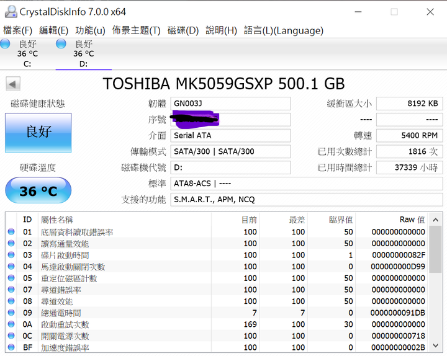Select the C: drive tab
Screen dimensions: 447x356
pos(28,54)
